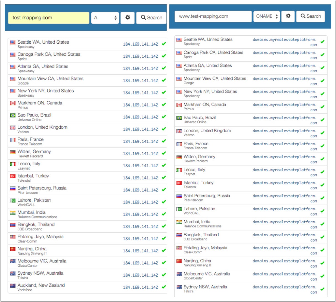Click "Reliance Communications" provider in left panel

click(37, 217)
